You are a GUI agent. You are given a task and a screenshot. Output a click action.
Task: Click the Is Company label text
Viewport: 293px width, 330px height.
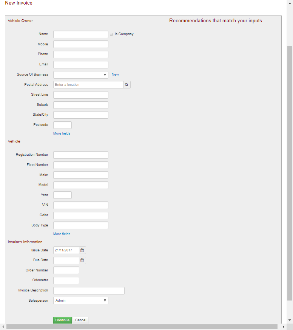click(124, 34)
